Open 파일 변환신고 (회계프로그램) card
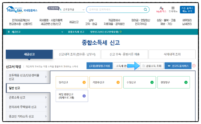This screenshot has width=201, height=124. (x=72, y=96)
